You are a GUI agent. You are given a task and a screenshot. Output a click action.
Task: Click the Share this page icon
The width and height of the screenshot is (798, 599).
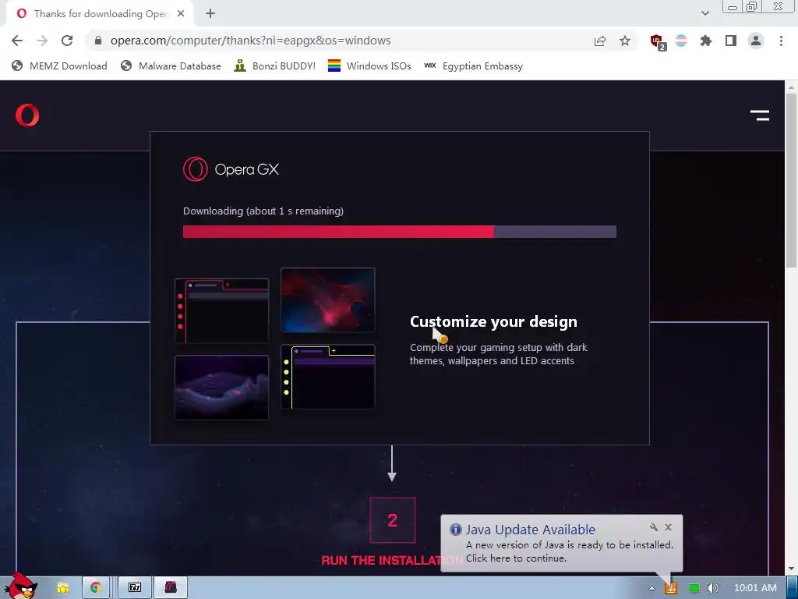pyautogui.click(x=600, y=41)
